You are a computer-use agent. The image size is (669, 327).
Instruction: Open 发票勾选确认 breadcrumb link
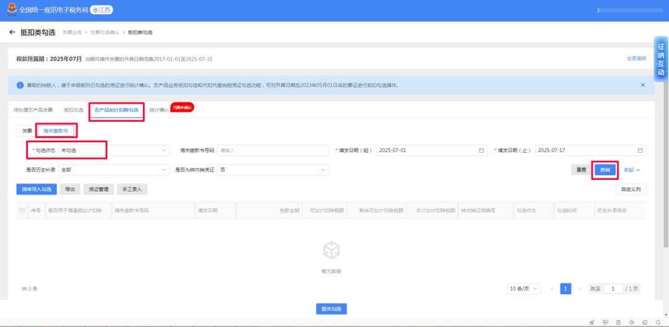[x=105, y=32]
